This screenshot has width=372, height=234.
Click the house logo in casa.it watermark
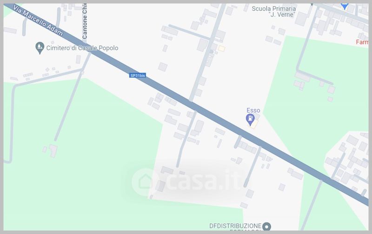click(146, 182)
